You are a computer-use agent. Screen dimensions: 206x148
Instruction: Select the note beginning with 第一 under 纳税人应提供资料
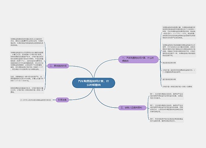pyautogui.click(x=166, y=96)
